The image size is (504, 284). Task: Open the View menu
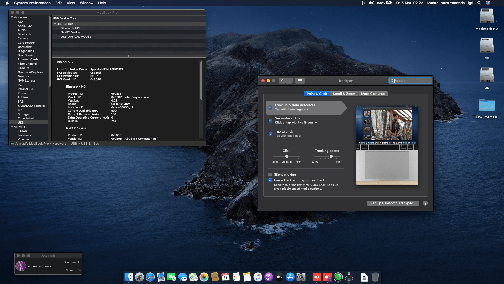71,3
